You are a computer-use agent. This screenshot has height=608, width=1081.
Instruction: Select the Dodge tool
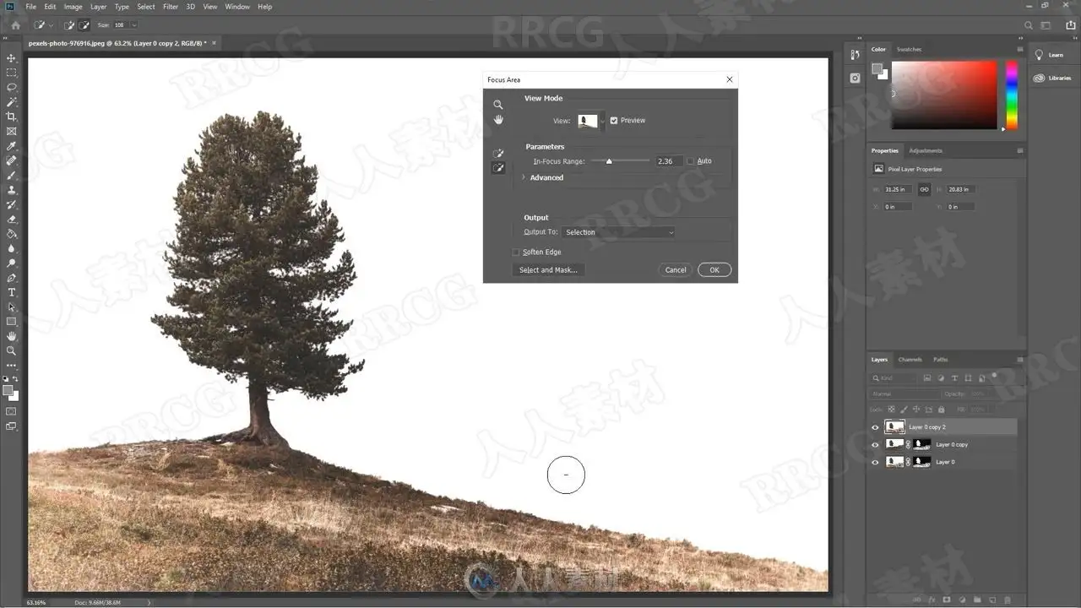[x=11, y=263]
